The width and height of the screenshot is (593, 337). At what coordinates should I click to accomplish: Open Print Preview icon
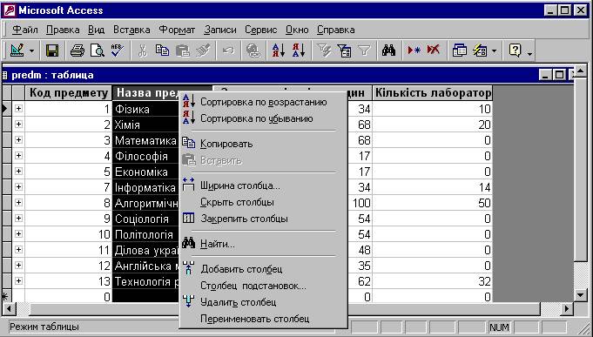click(98, 51)
